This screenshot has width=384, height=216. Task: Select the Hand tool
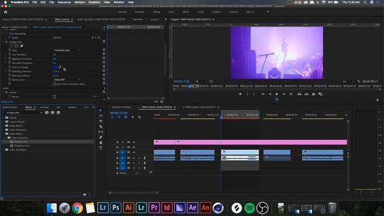click(101, 143)
